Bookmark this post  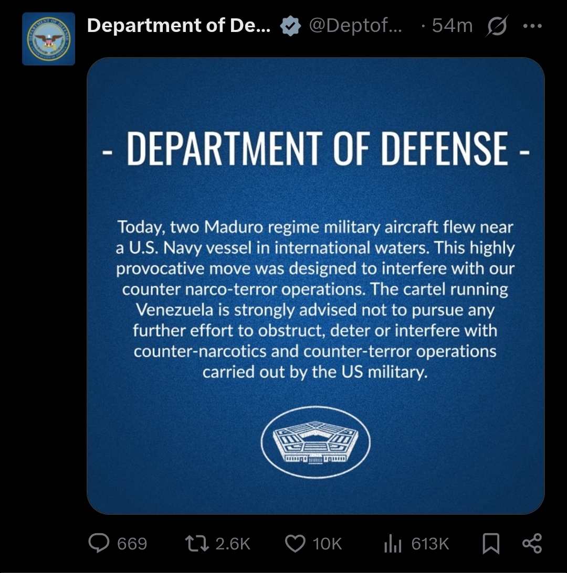coord(490,544)
